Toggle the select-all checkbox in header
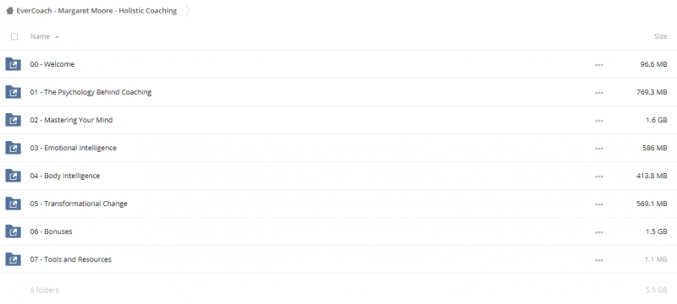The height and width of the screenshot is (304, 677). pos(14,36)
